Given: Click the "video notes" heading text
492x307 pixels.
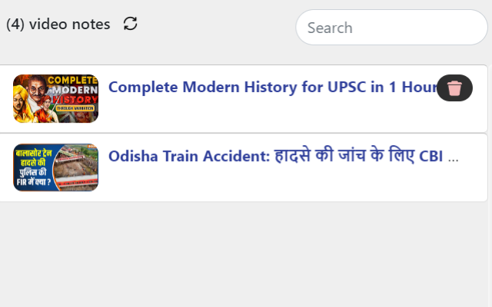Looking at the screenshot, I should coord(69,24).
